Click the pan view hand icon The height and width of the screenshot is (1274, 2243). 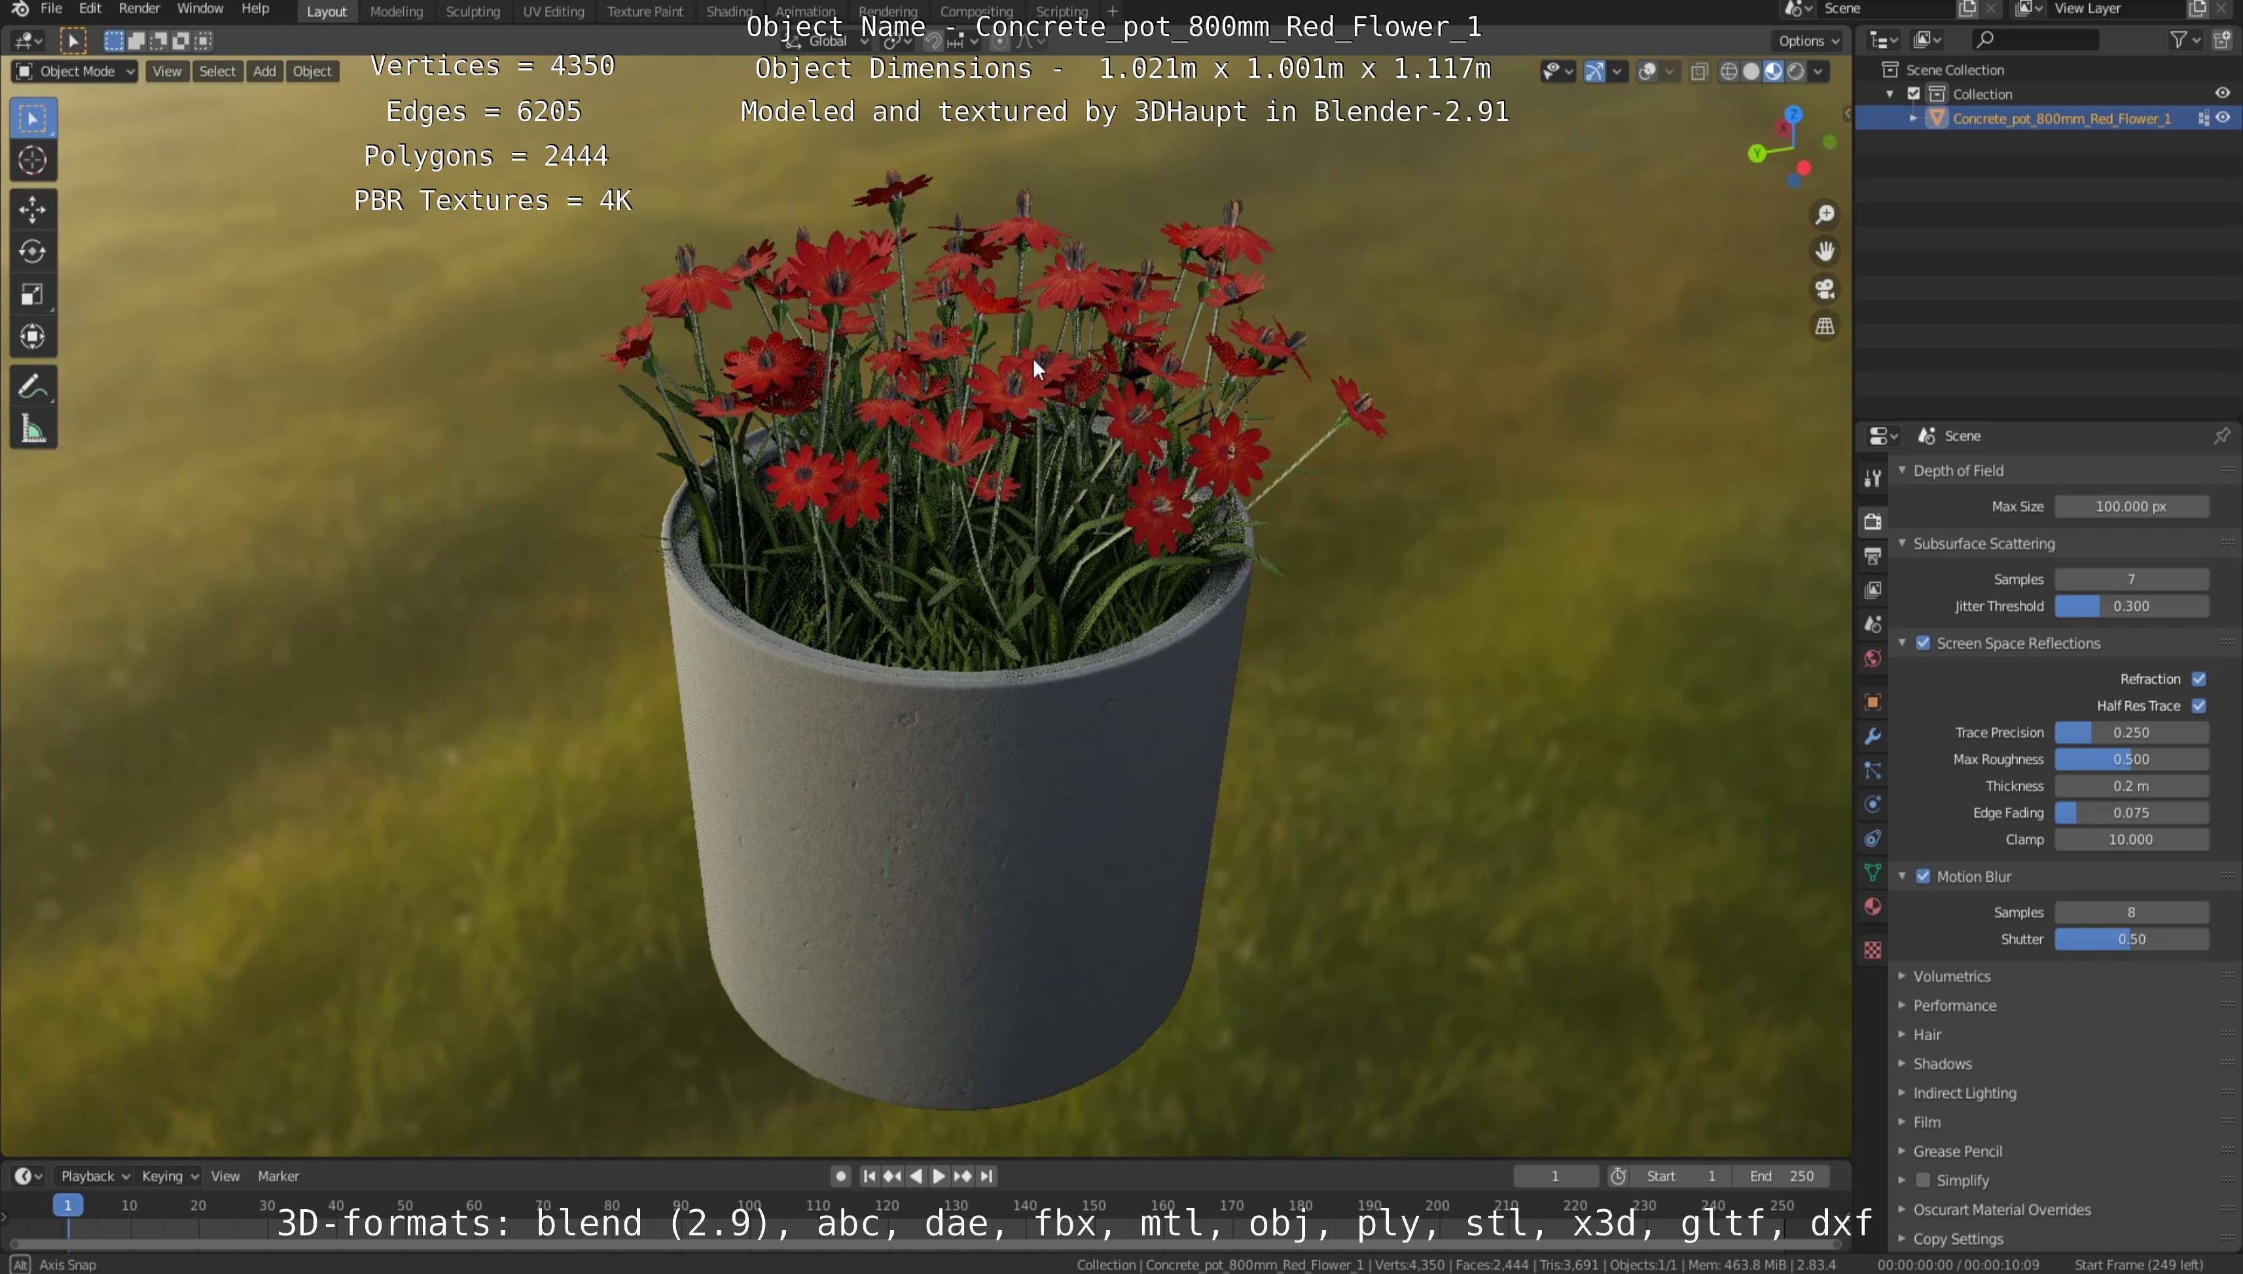coord(1825,252)
